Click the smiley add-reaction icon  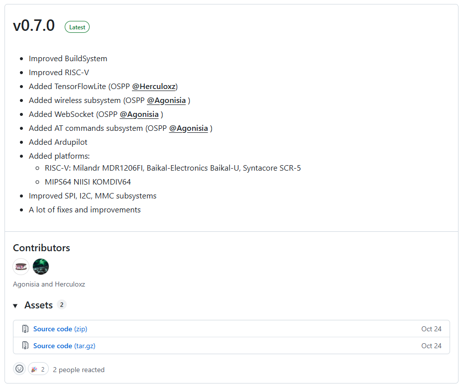(x=19, y=369)
